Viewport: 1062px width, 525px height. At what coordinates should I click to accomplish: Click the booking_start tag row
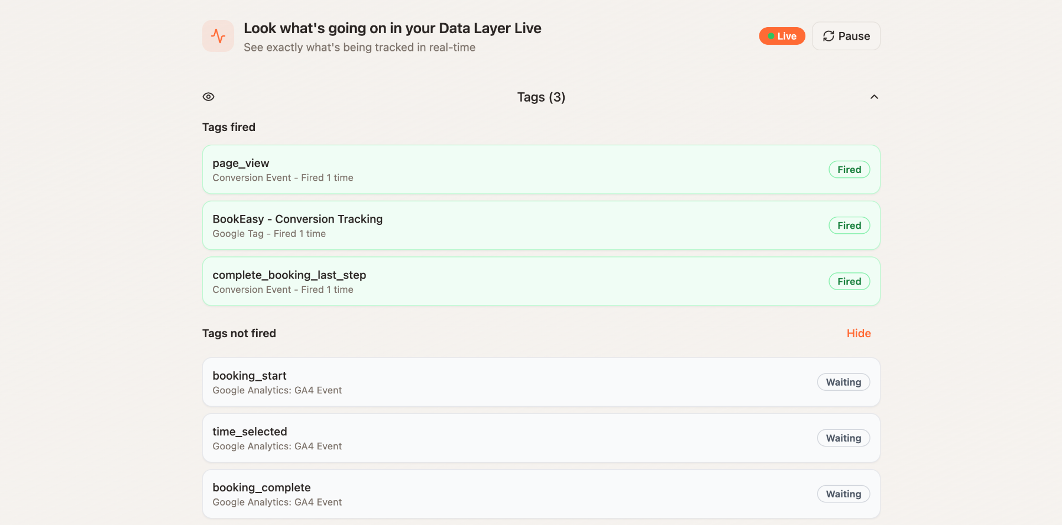click(x=498, y=382)
